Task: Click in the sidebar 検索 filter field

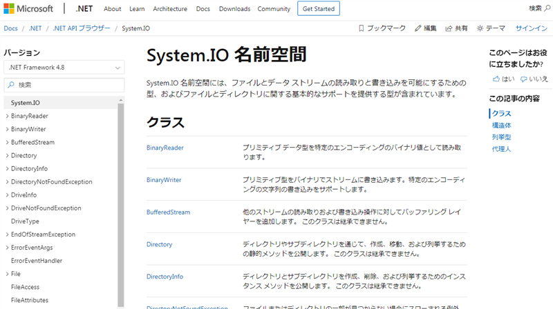Action: pos(64,85)
